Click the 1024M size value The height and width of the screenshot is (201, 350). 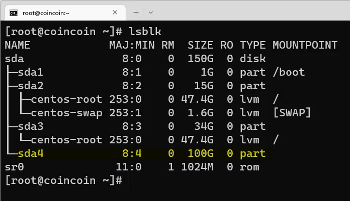[197, 167]
